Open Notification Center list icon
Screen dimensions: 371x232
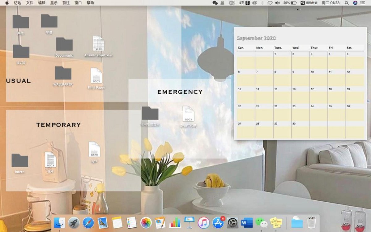(x=363, y=3)
